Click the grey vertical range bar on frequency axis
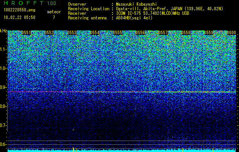This screenshot has height=152, width=239. [7, 117]
